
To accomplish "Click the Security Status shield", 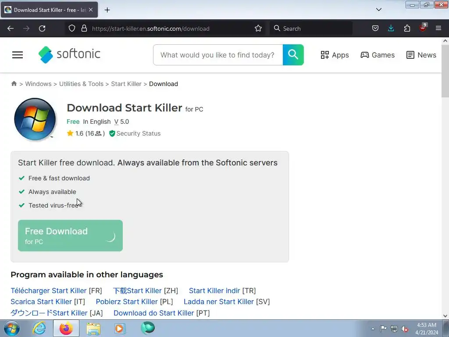I will click(112, 133).
